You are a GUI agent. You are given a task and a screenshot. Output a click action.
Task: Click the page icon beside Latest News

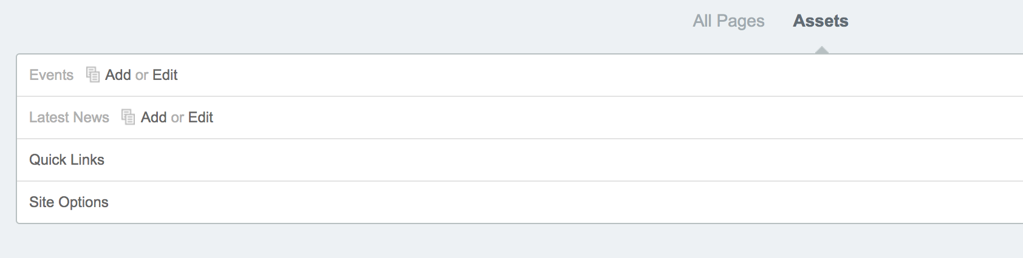tap(128, 117)
